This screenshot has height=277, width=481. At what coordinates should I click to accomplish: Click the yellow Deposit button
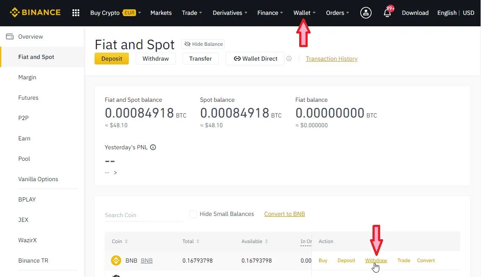click(111, 59)
